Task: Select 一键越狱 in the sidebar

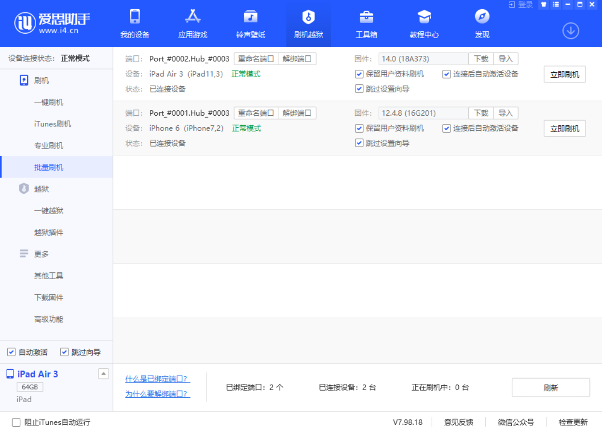Action: pyautogui.click(x=56, y=211)
